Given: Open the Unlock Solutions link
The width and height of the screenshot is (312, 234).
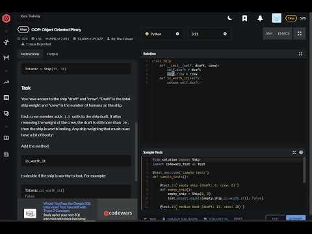Looking at the screenshot, I should 180,218.
